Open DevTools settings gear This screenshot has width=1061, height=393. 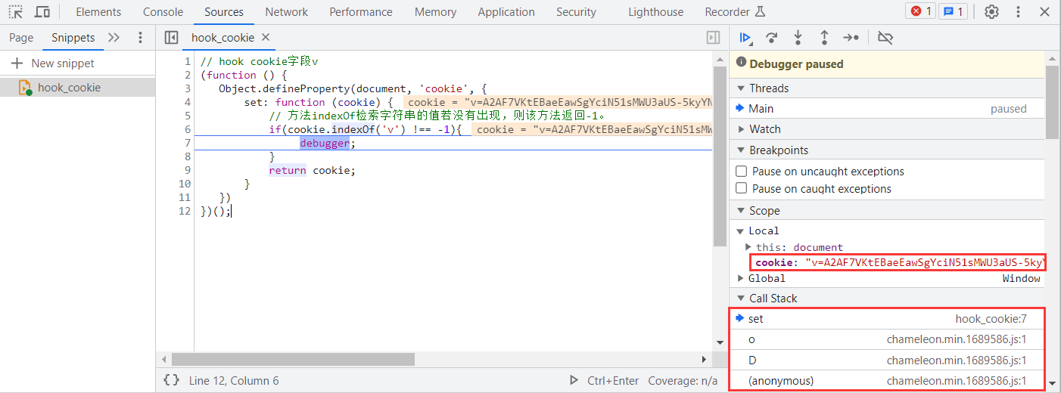click(x=991, y=12)
